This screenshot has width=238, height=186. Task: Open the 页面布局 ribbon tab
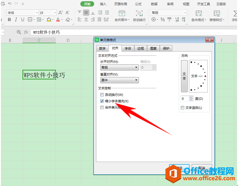[121, 4]
